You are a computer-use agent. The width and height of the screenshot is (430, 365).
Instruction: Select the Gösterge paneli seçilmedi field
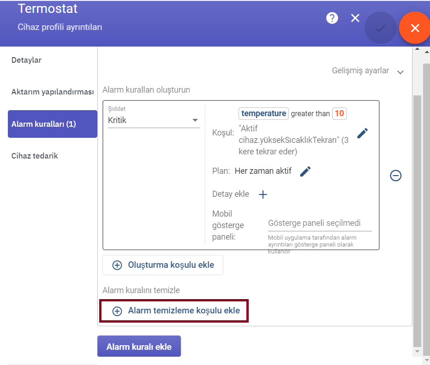click(320, 224)
